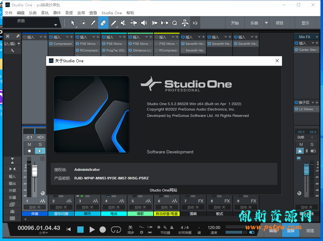
Task: Click the wrench settings icon in mixer
Action: point(12,50)
